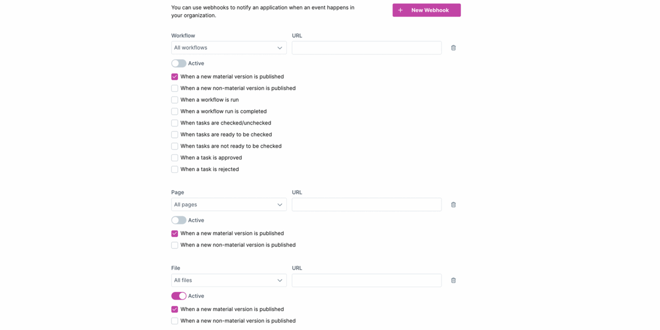The height and width of the screenshot is (330, 660).
Task: Focus the File webhook URL field
Action: pyautogui.click(x=367, y=280)
